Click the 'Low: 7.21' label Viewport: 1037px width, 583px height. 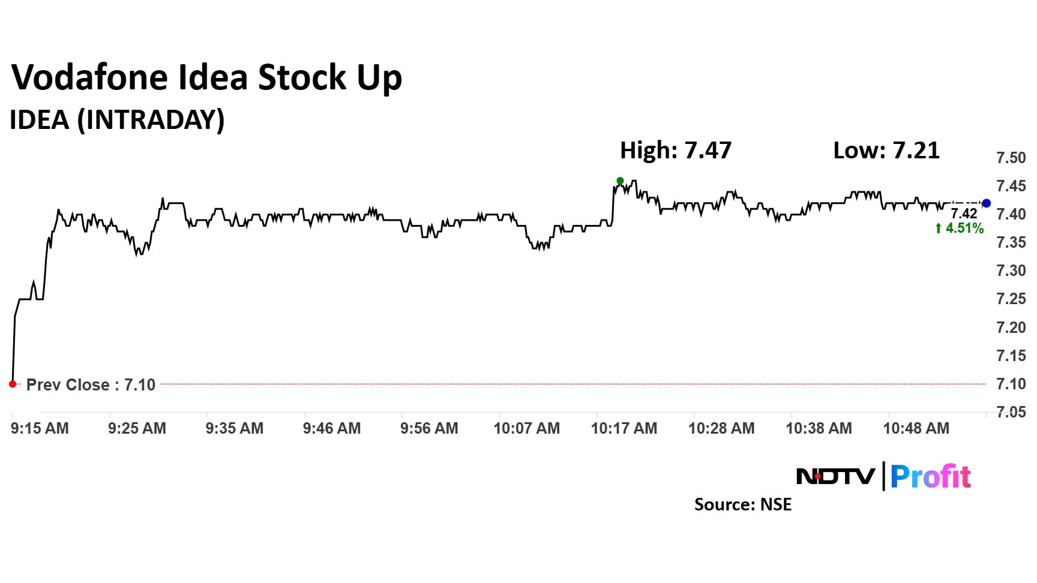886,151
